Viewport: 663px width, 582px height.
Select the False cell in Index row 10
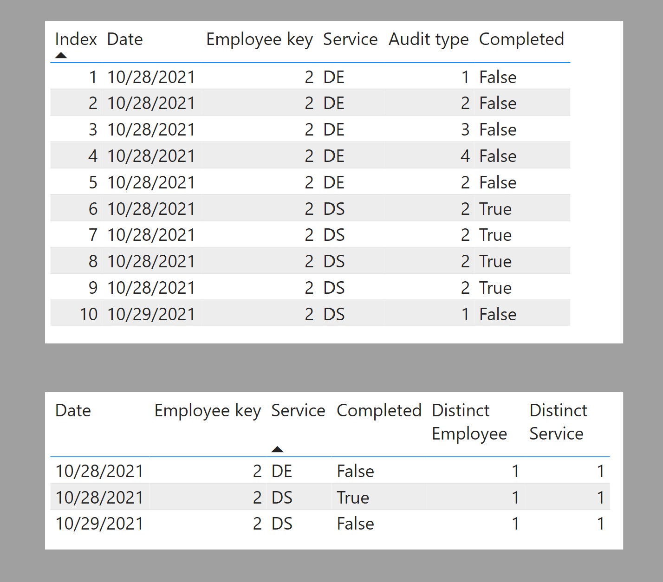click(x=498, y=314)
